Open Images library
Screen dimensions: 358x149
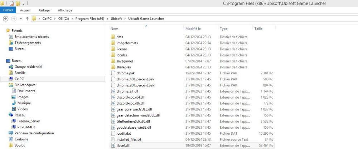tap(23, 97)
